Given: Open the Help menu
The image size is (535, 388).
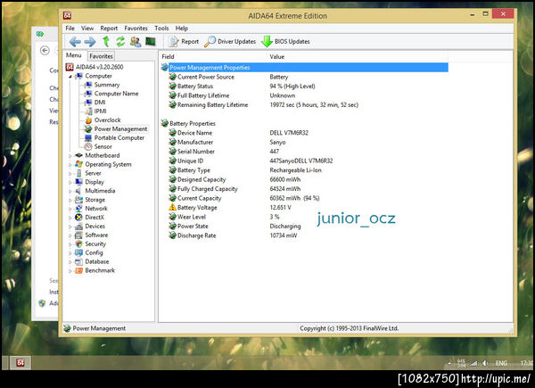Looking at the screenshot, I should (x=182, y=28).
